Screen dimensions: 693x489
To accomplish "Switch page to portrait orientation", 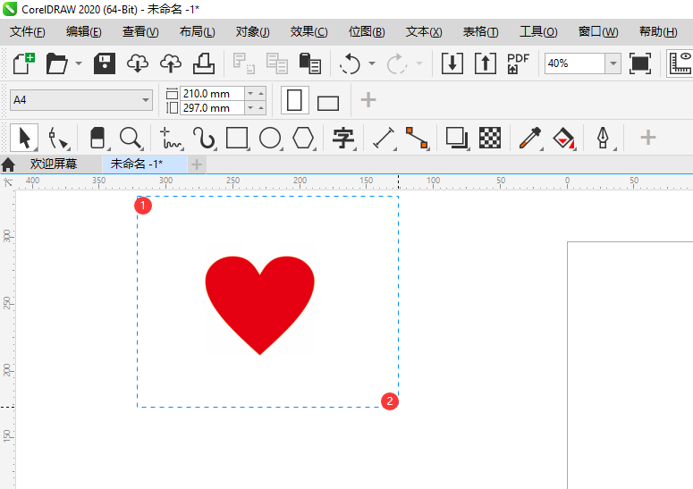I will (x=295, y=100).
